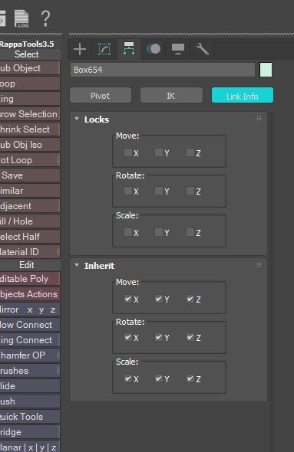Click the Save selection button
The height and width of the screenshot is (452, 294).
click(x=30, y=175)
